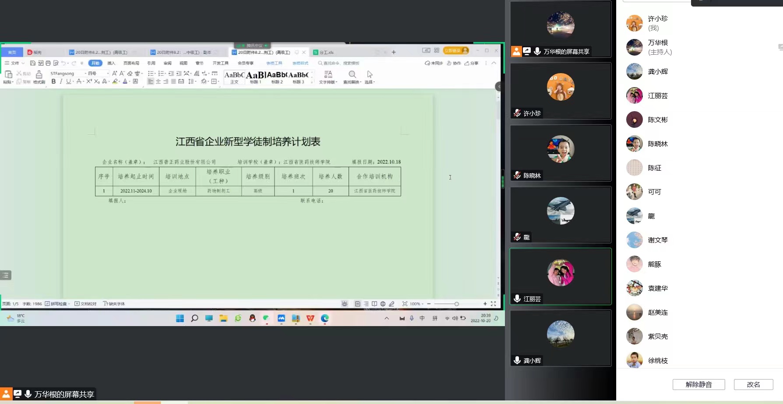Open the 引用 References tab
The image size is (783, 404).
click(x=152, y=63)
